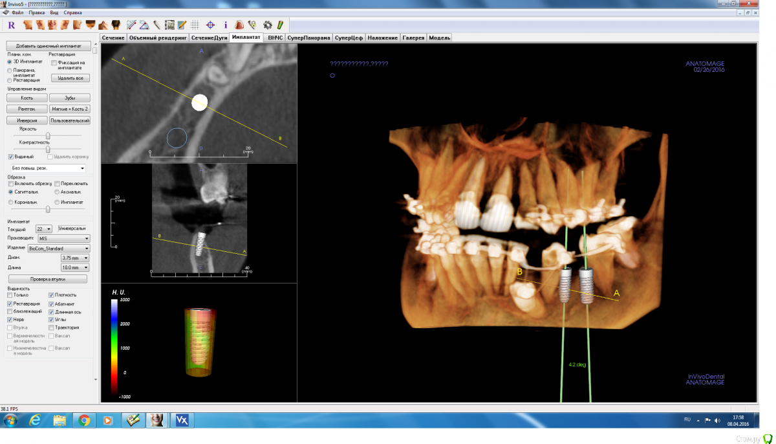Enable the Траектория visibility checkbox
Viewport: 776px width, 444px height.
click(x=52, y=327)
